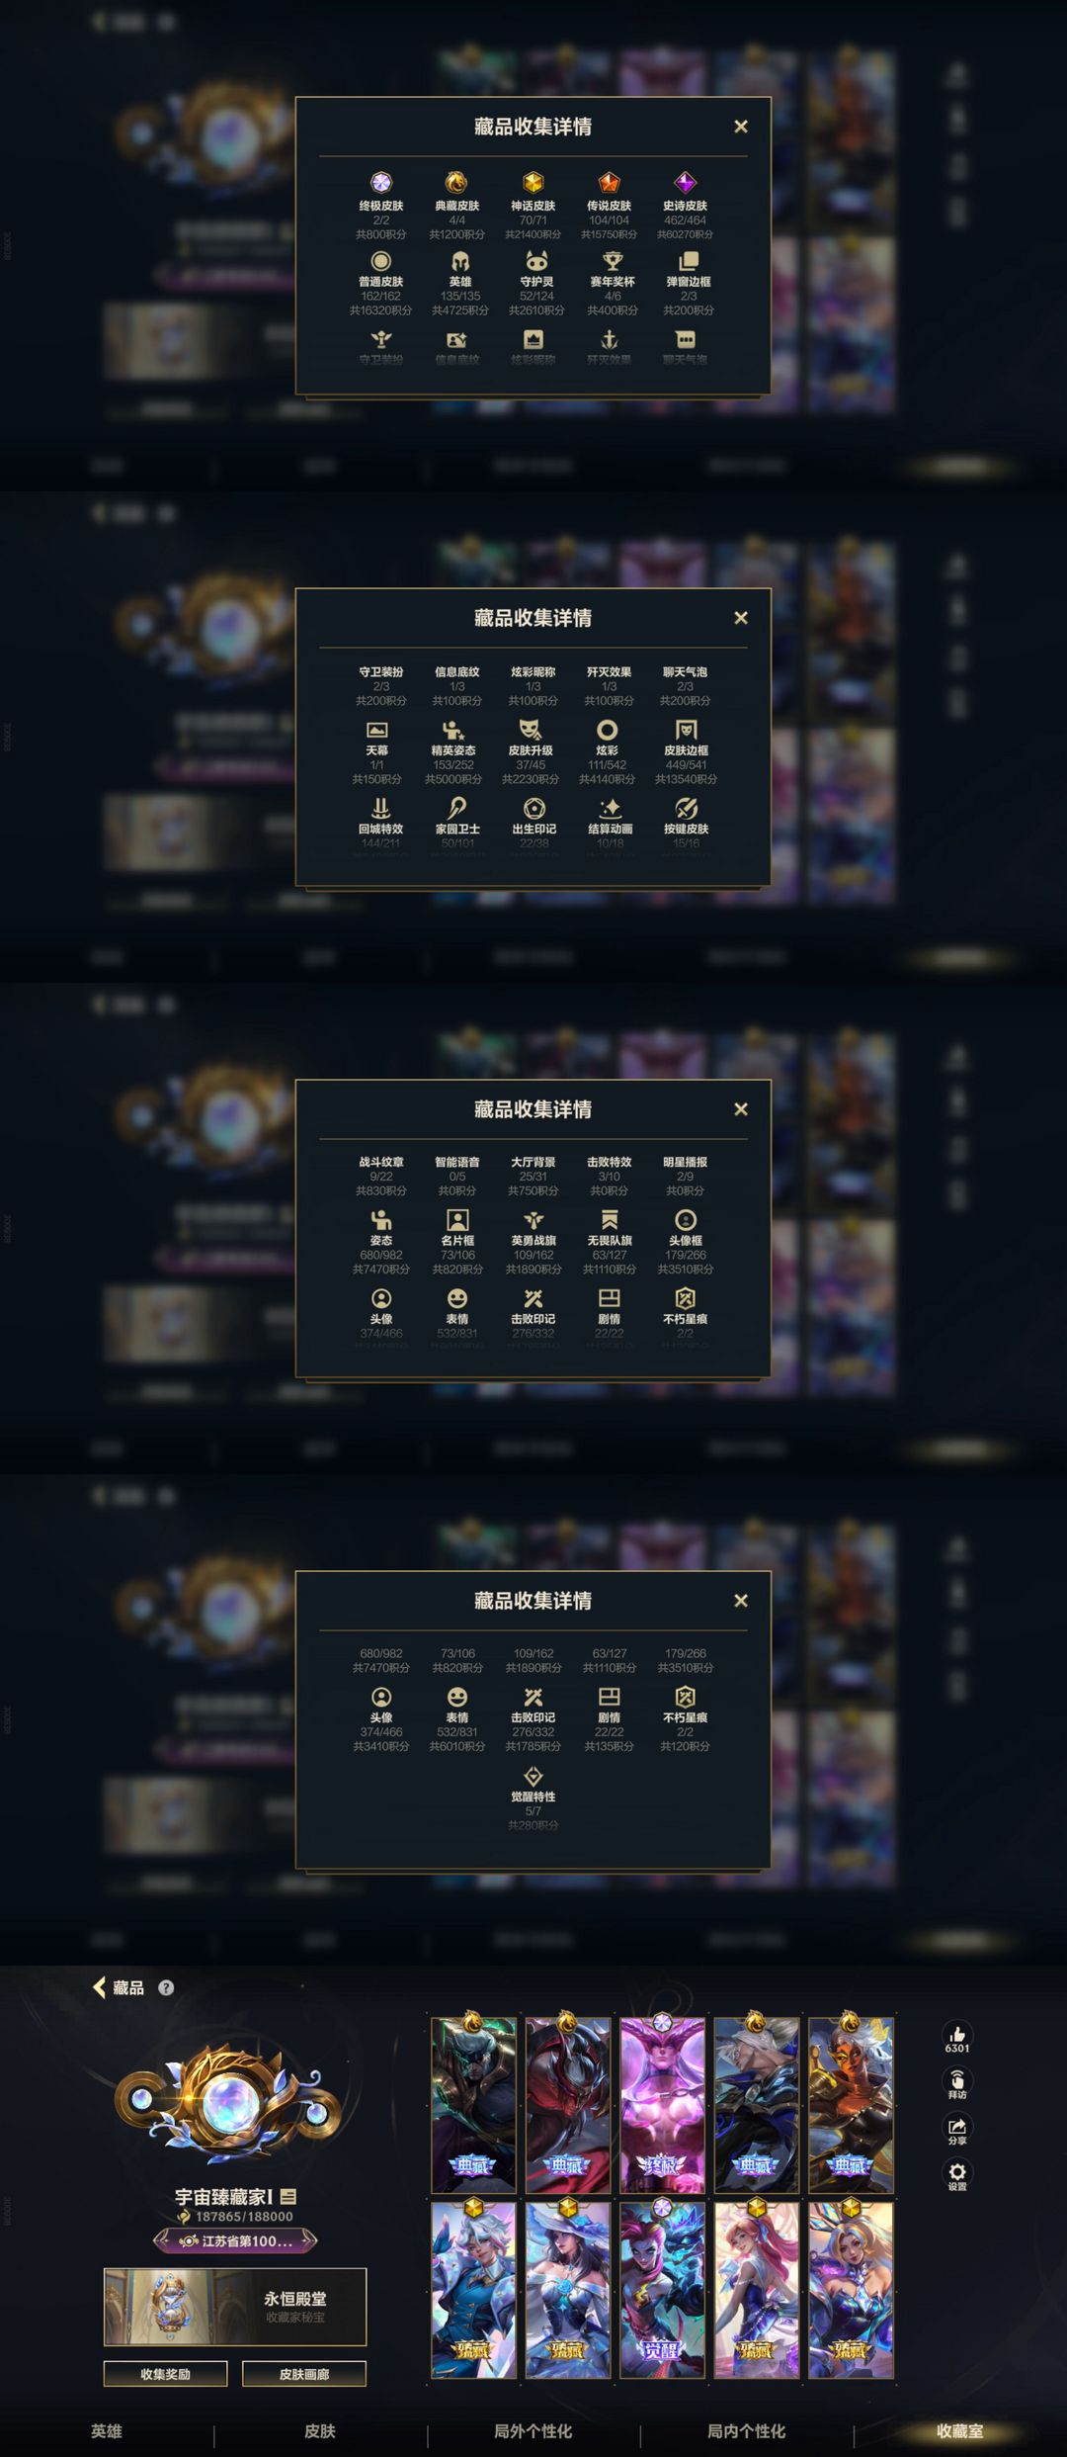This screenshot has width=1067, height=2457.
Task: Select the 赛年奖杯 trophy icon
Action: point(613,261)
